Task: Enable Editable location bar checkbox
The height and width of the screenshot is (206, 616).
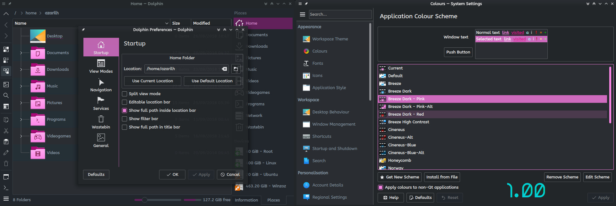Action: (124, 102)
